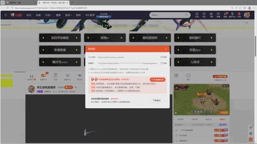Open a new browser tab

(x=72, y=3)
